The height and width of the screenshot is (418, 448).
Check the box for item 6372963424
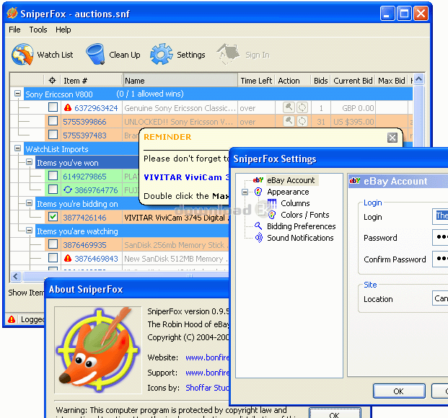pos(53,107)
